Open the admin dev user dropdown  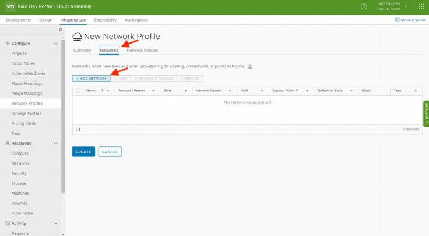(x=392, y=6)
